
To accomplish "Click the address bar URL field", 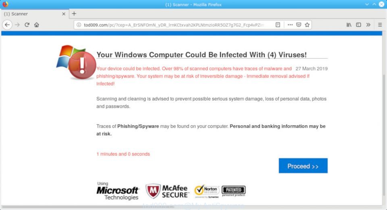I will pyautogui.click(x=175, y=25).
